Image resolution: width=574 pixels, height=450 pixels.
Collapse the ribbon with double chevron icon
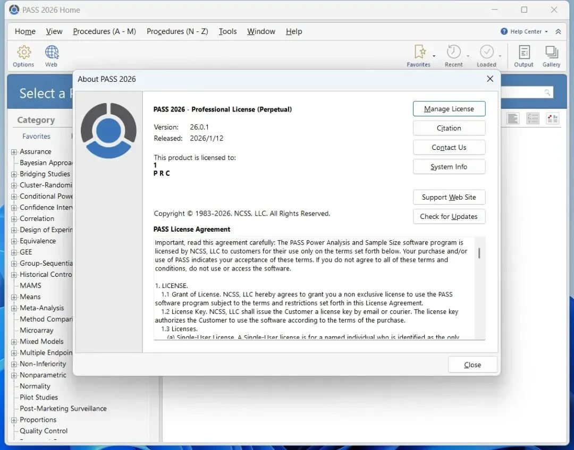(558, 31)
